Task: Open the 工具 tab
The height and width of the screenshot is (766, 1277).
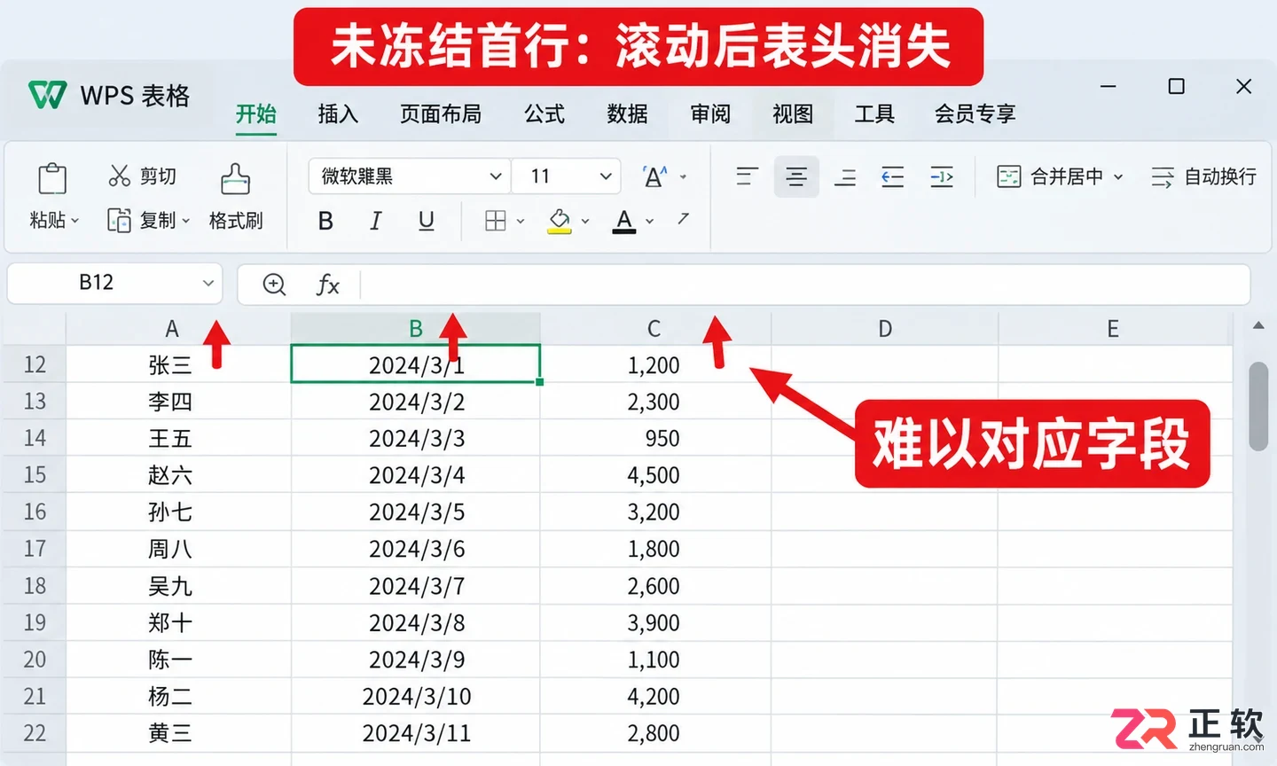Action: [x=874, y=113]
